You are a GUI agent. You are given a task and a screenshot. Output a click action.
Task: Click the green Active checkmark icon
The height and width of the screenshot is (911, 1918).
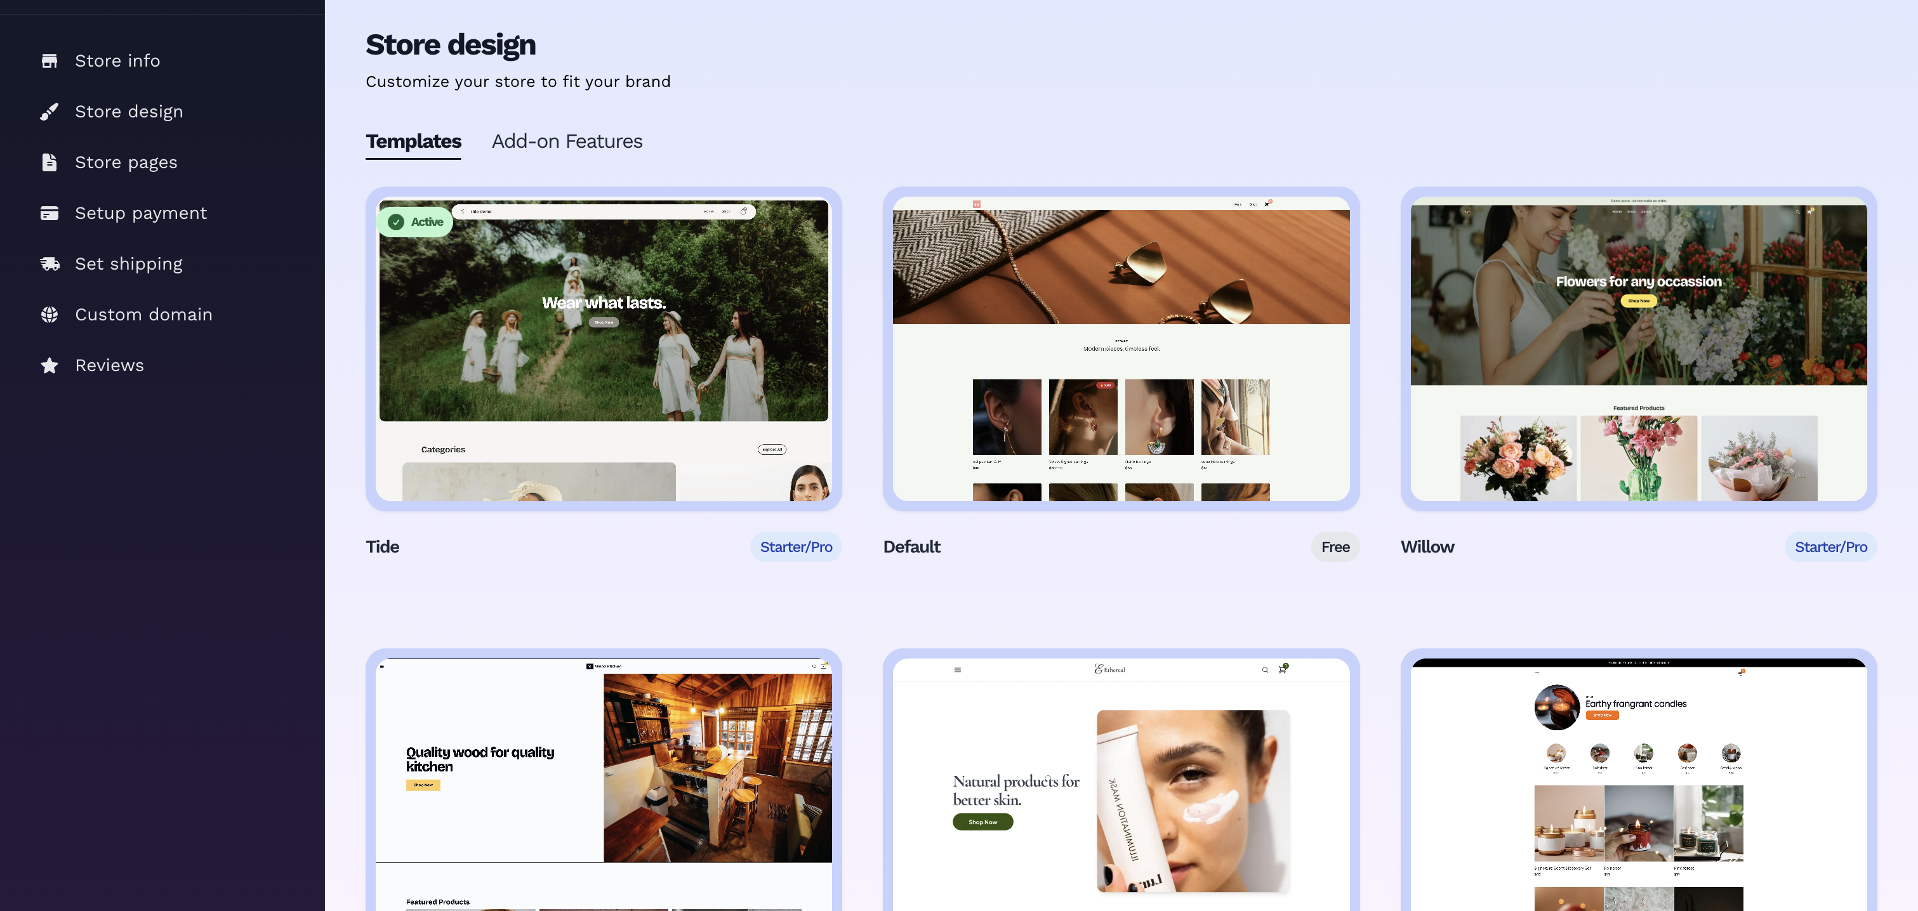(396, 222)
